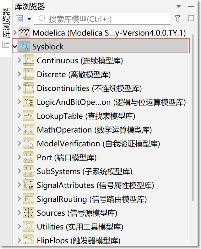Viewport: 201px width, 249px height.
Task: Click the collapse-all tree icon
Action: (x=191, y=19)
